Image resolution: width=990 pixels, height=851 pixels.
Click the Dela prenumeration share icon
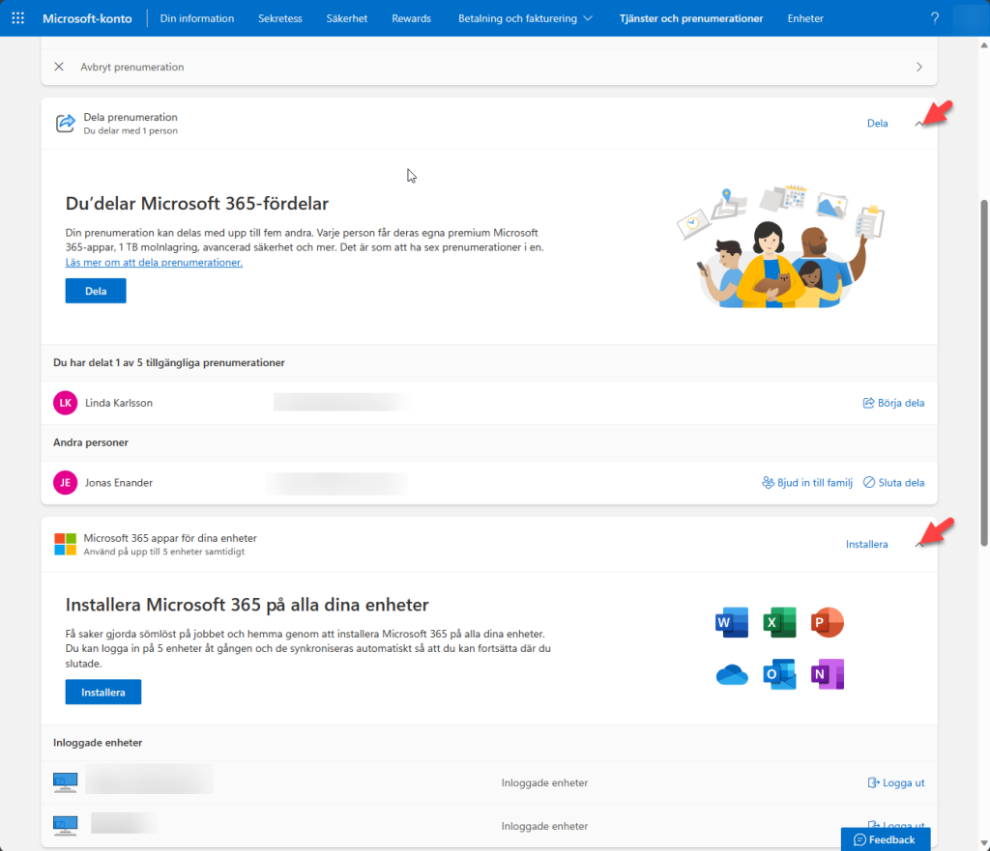tap(65, 123)
